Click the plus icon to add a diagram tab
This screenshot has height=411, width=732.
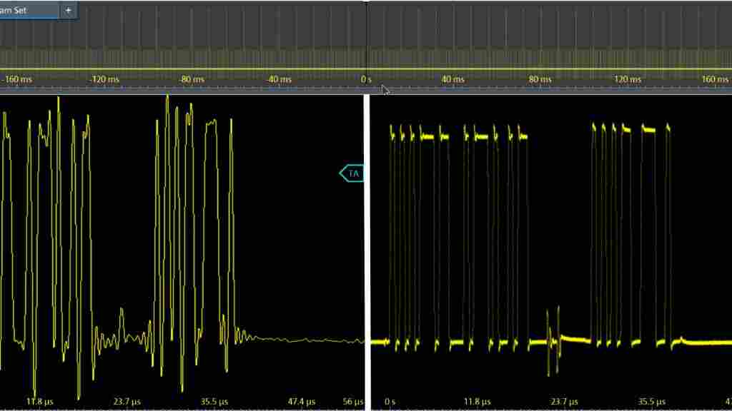[69, 11]
